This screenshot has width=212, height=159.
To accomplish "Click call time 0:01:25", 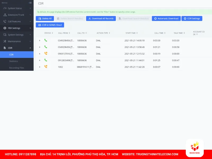I will (x=157, y=60).
